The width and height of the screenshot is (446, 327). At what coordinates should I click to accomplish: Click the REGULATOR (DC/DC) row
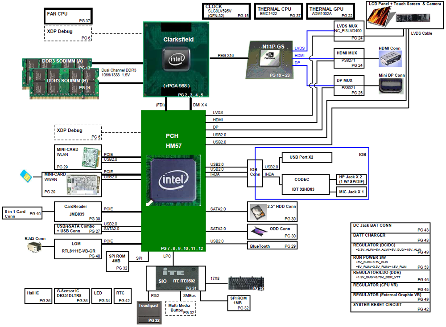tap(390, 249)
